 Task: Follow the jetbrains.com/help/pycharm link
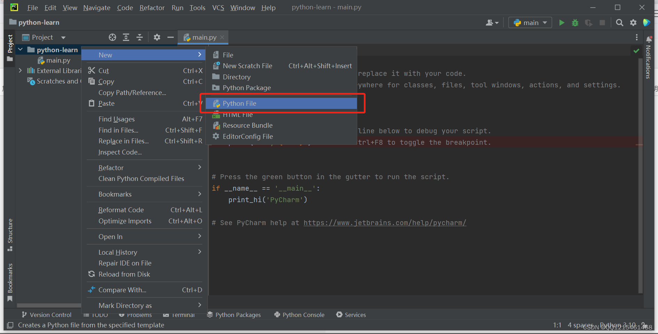click(x=385, y=223)
